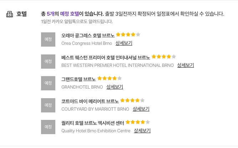Open details for Grandhotel Brno
This screenshot has width=238, height=148.
(115, 87)
